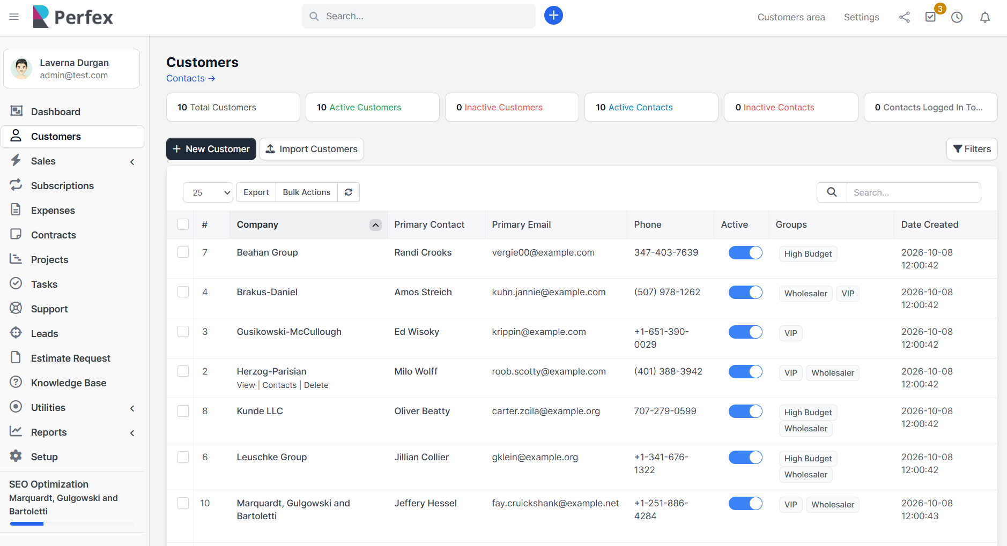Viewport: 1007px width, 546px height.
Task: Click the Support lifebuoy sidebar icon
Action: pyautogui.click(x=16, y=308)
